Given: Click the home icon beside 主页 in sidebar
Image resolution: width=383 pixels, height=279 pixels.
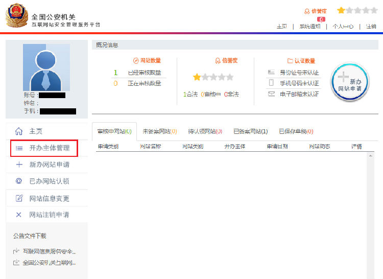Looking at the screenshot, I should point(19,131).
